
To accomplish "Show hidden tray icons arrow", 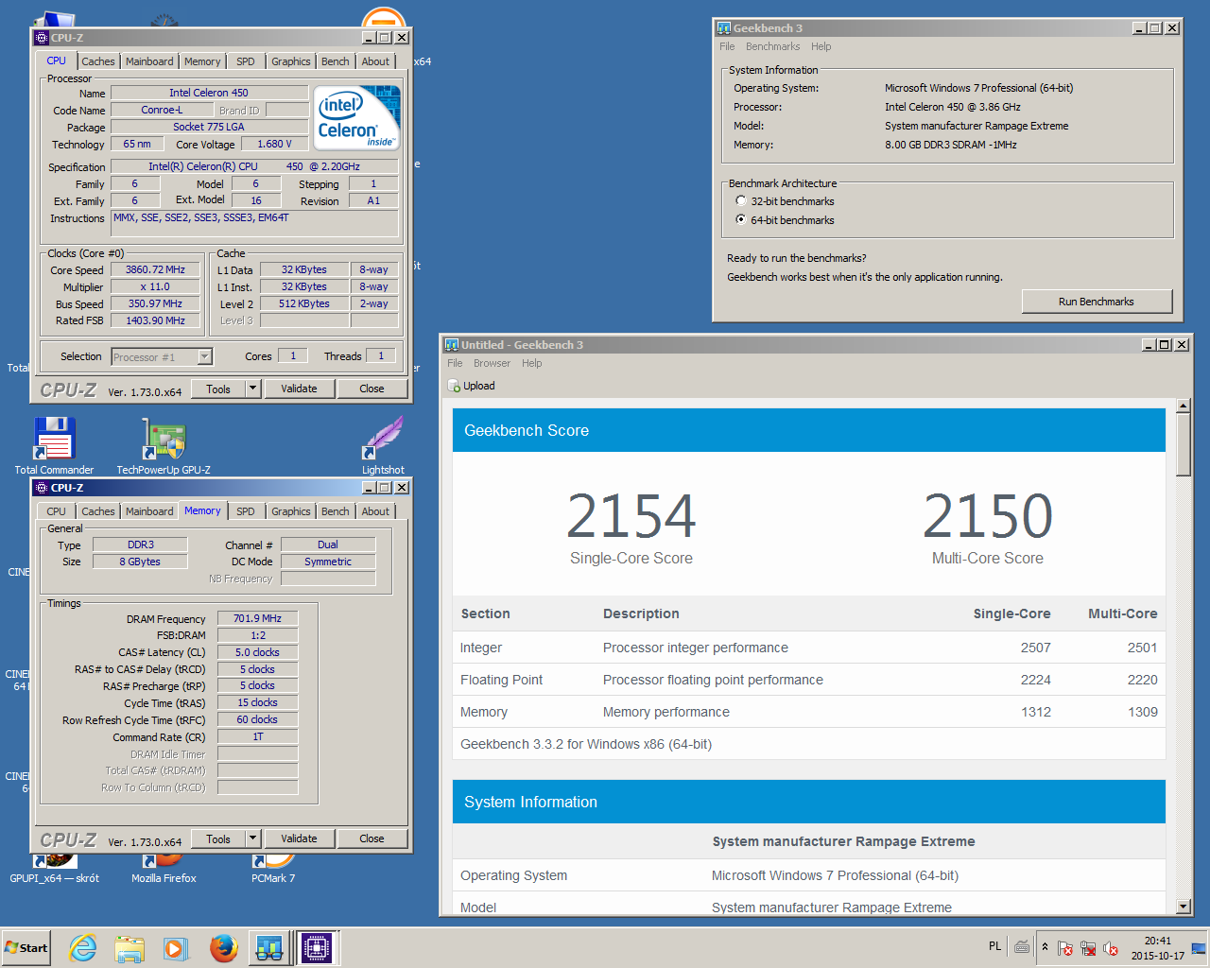I will coord(1045,947).
